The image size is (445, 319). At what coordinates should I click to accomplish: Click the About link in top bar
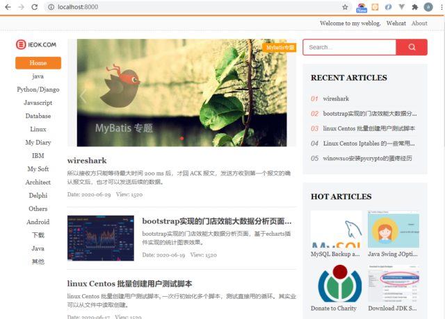pyautogui.click(x=419, y=23)
